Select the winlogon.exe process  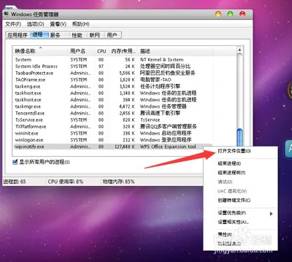point(113,140)
